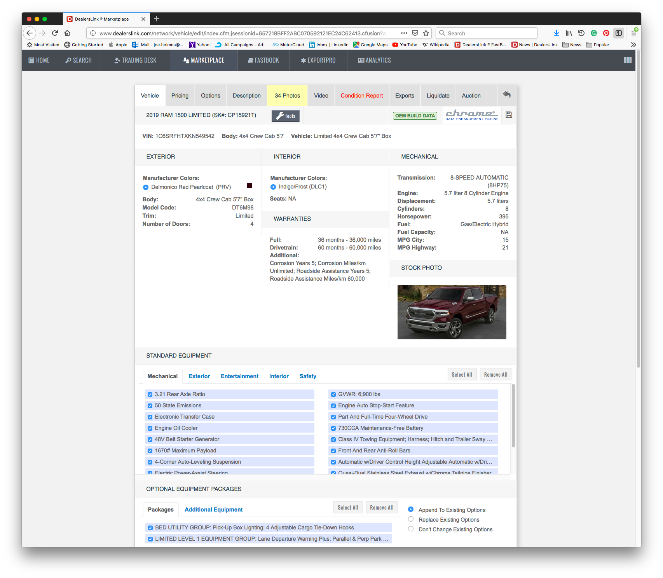Show site information for dealerslink.com
This screenshot has width=663, height=578.
click(93, 33)
